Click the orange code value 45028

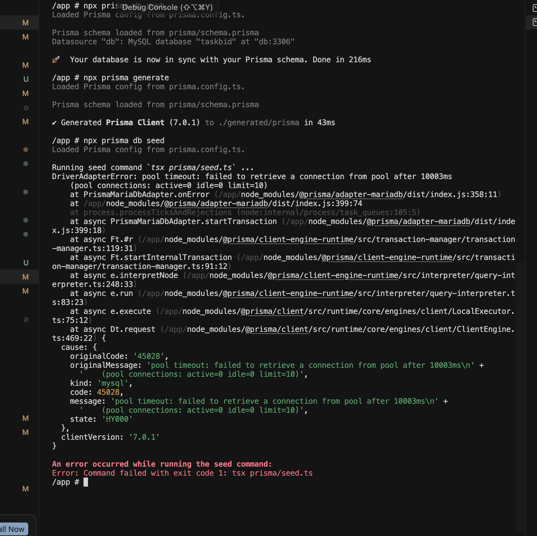click(108, 392)
